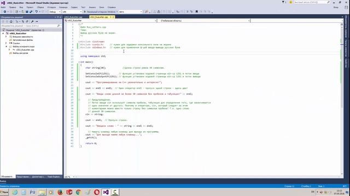
Task: Close the active yellow editor tab
Action: tap(113, 17)
